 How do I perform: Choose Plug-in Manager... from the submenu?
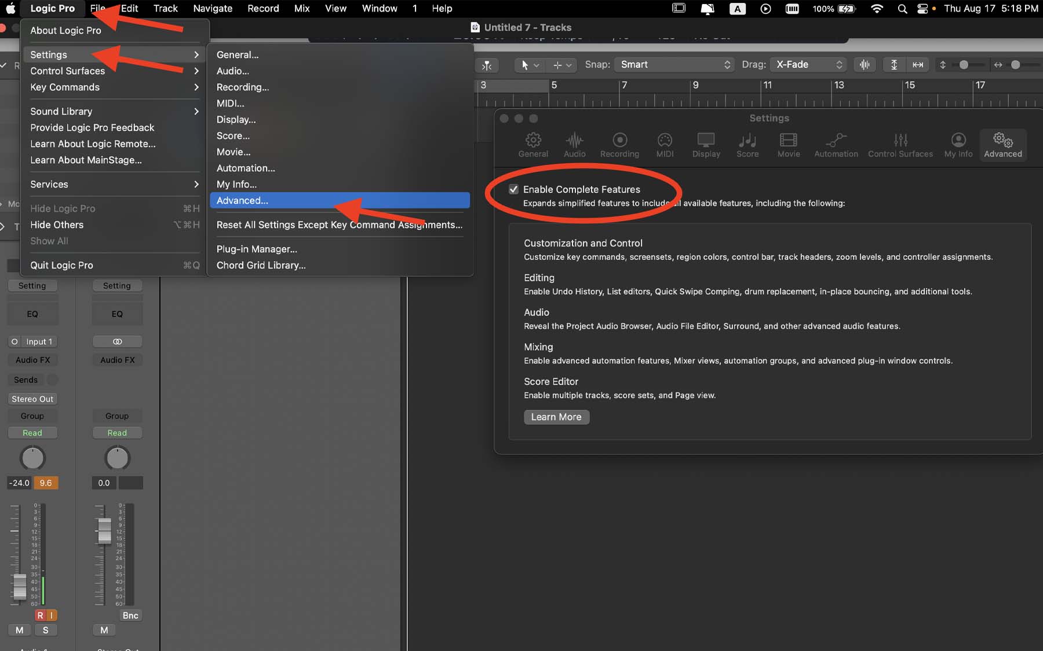[340, 249]
